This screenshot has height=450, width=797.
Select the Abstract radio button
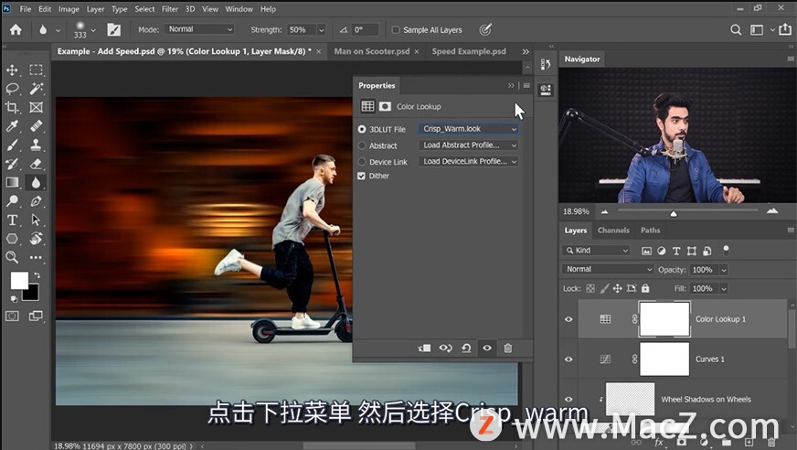tap(362, 145)
